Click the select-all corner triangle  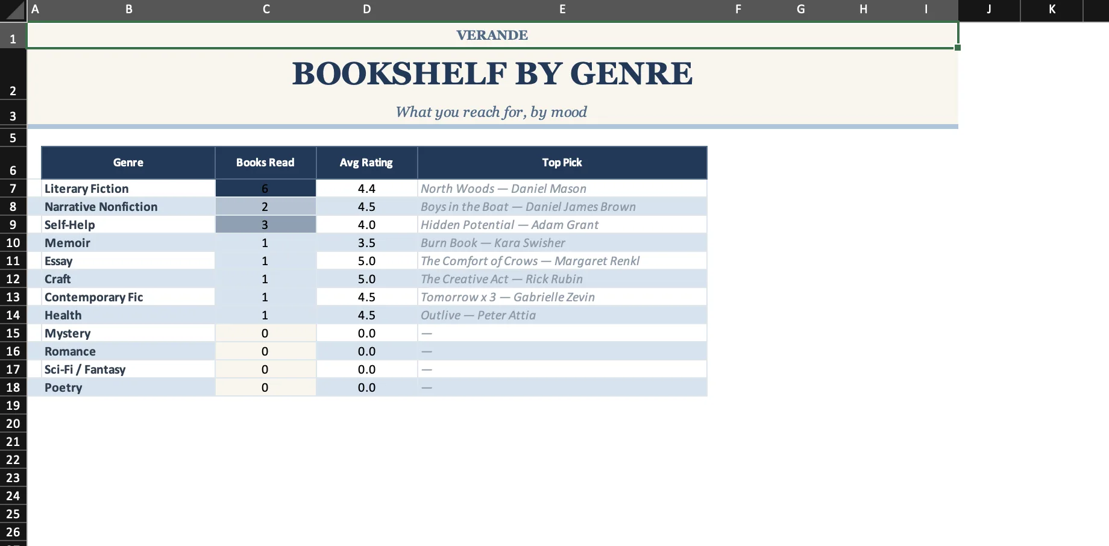coord(13,10)
